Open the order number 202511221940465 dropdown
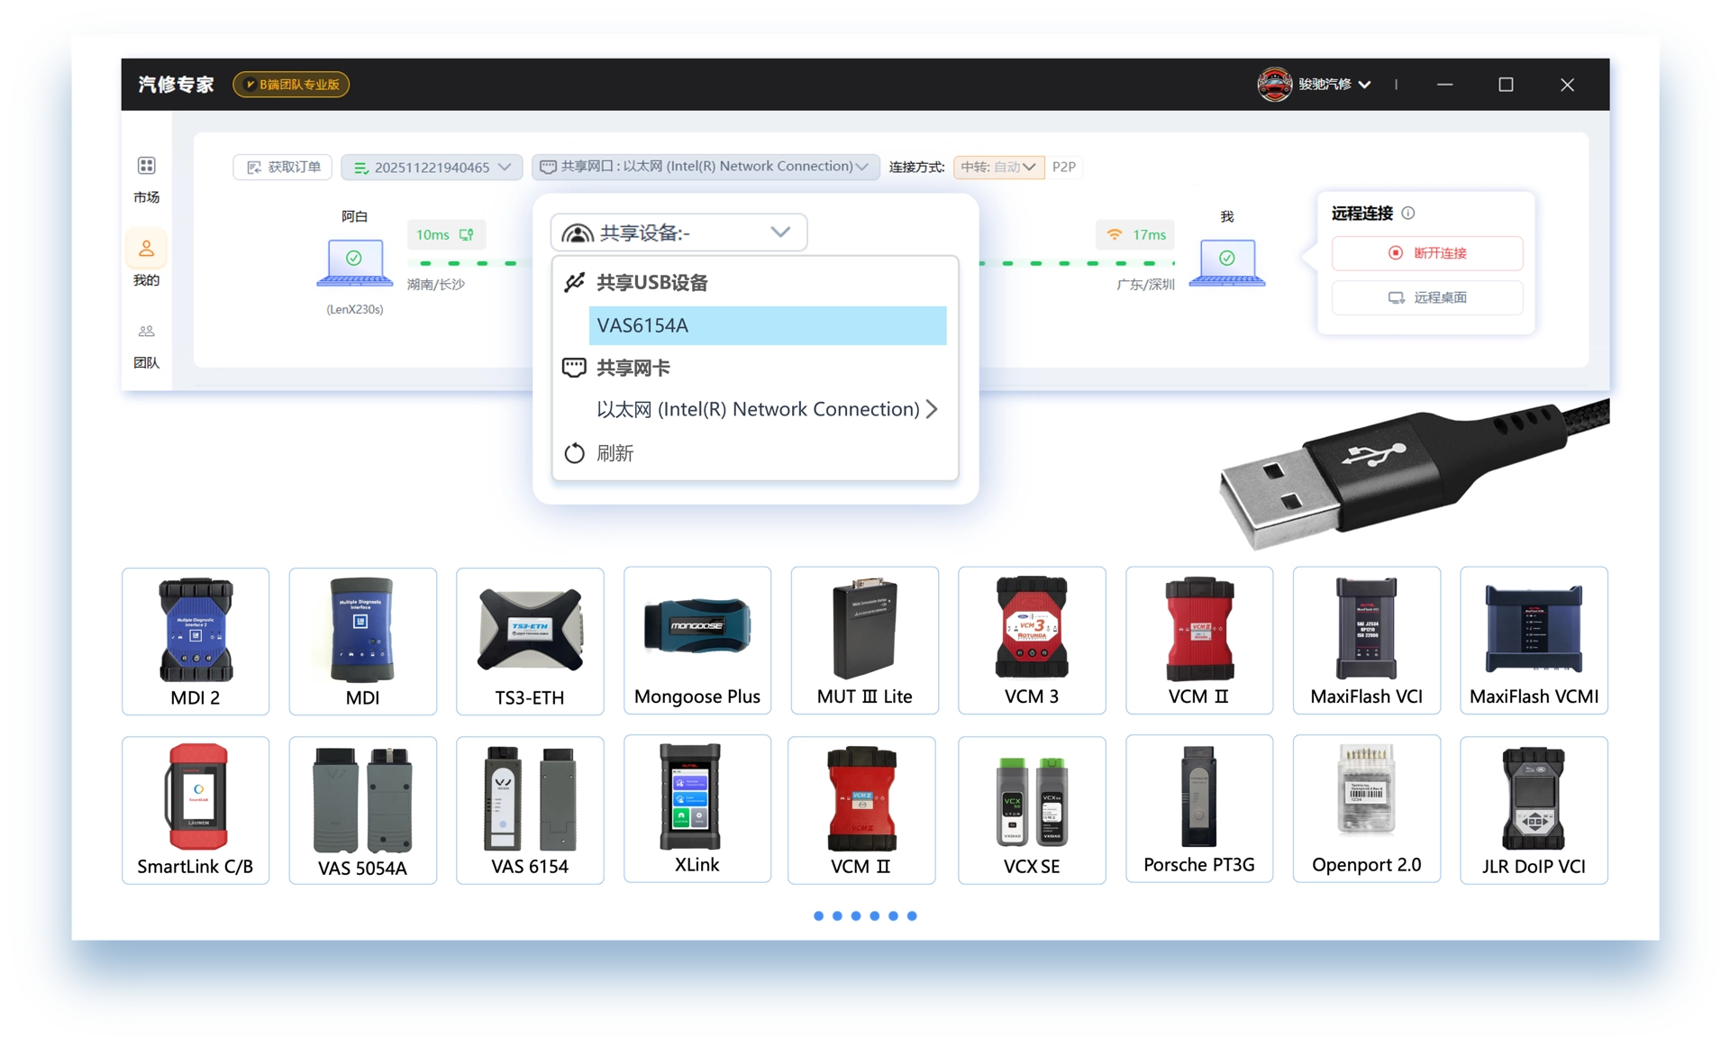1730x1047 pixels. click(x=432, y=168)
